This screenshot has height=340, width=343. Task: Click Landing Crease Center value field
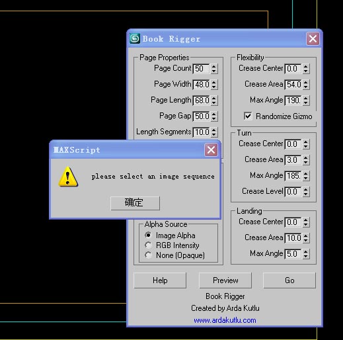293,222
